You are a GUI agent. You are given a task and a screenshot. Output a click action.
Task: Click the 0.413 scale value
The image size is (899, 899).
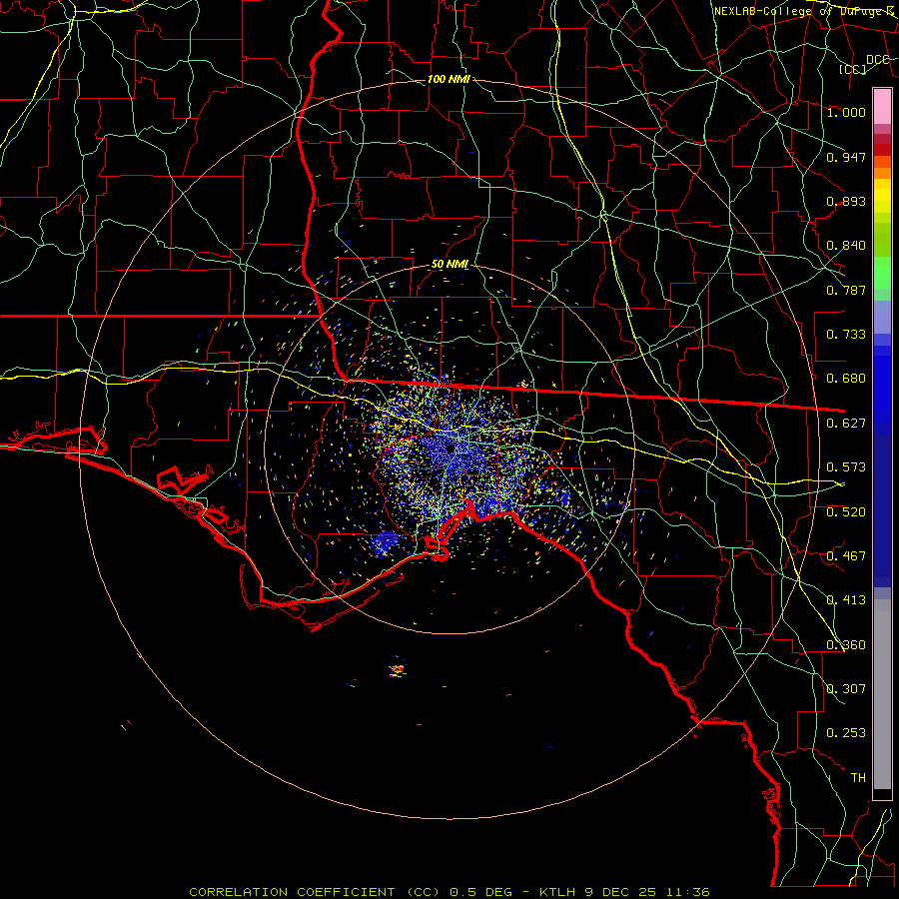[x=846, y=600]
